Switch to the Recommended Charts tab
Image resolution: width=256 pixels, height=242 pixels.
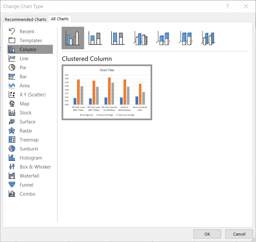26,19
